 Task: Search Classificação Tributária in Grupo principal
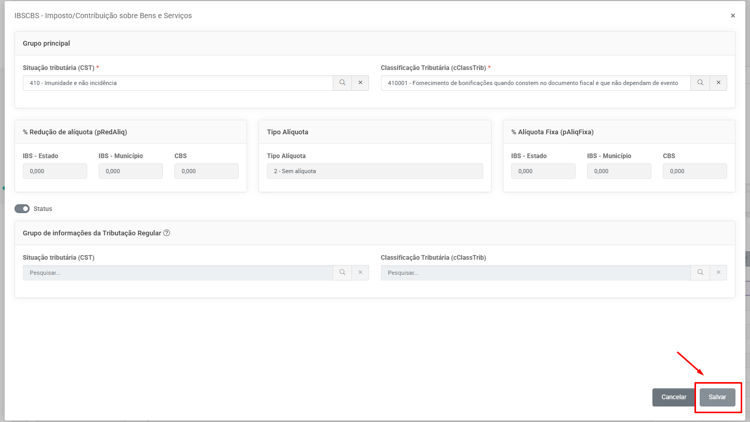pos(700,83)
